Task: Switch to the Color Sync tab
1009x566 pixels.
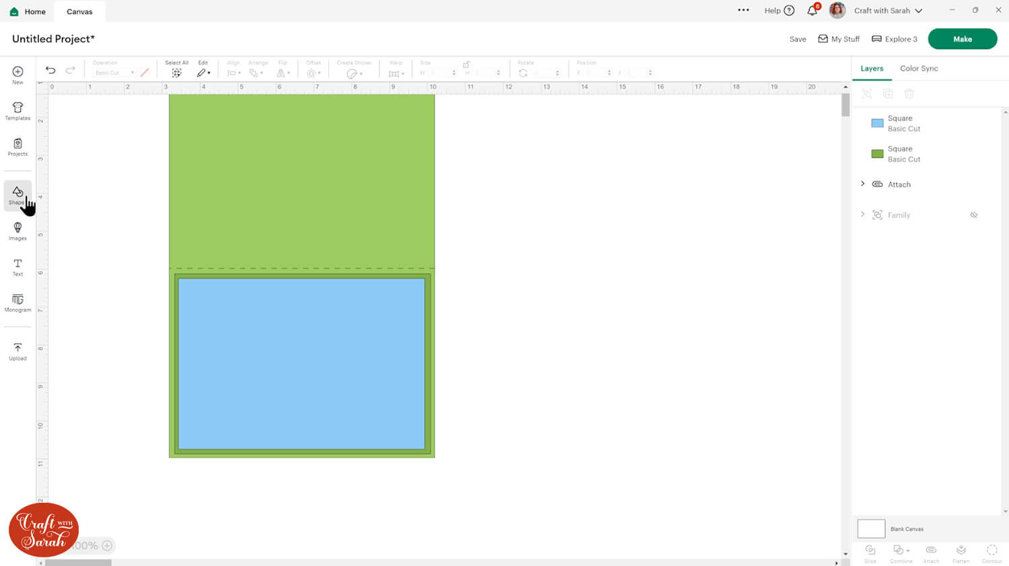Action: 919,69
